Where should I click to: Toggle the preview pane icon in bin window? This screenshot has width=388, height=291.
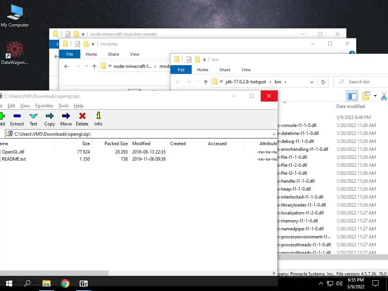[x=352, y=96]
